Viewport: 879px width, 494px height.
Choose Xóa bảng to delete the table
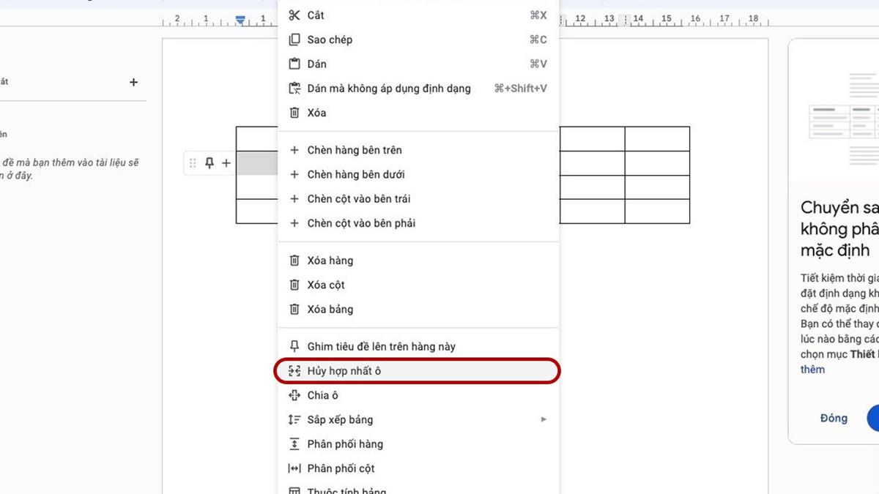325,309
